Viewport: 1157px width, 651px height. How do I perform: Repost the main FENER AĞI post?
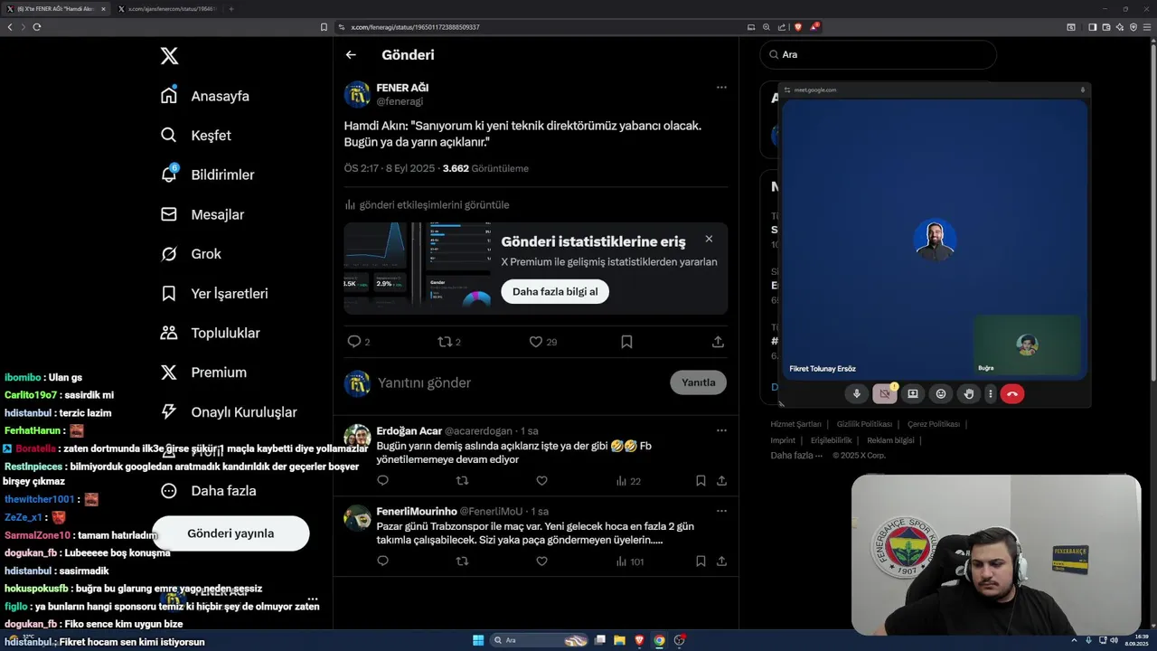445,342
